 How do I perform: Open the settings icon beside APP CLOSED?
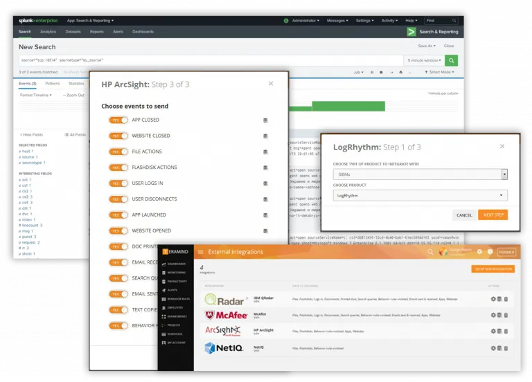(x=265, y=120)
